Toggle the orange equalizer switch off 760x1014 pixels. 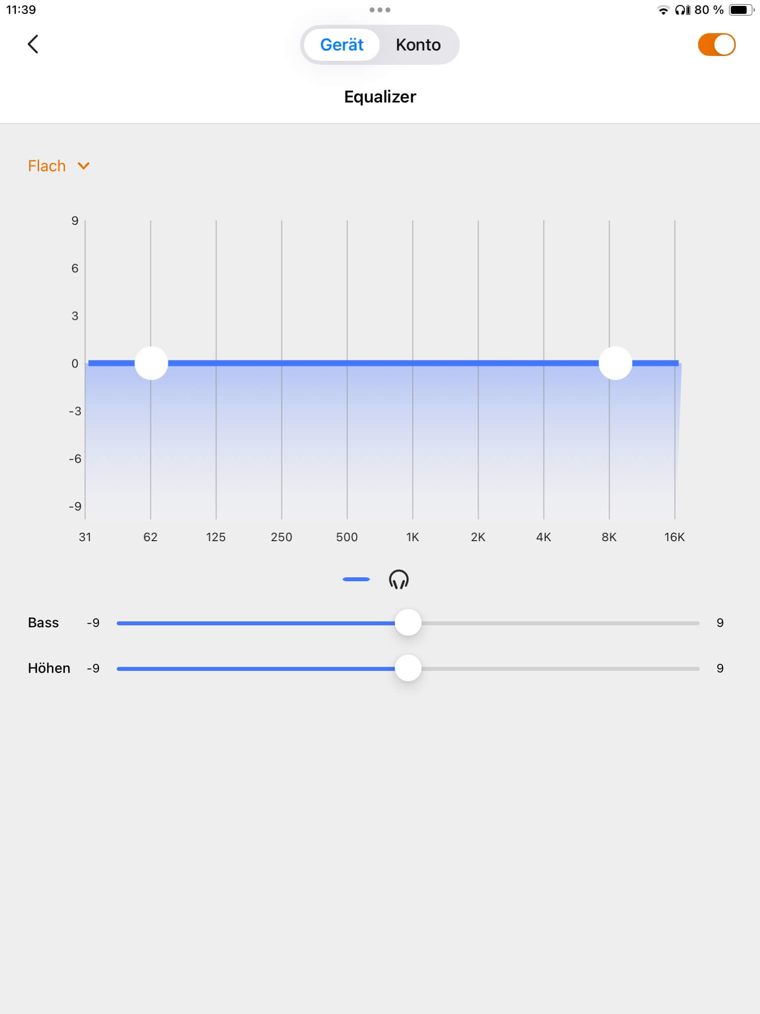click(x=716, y=45)
